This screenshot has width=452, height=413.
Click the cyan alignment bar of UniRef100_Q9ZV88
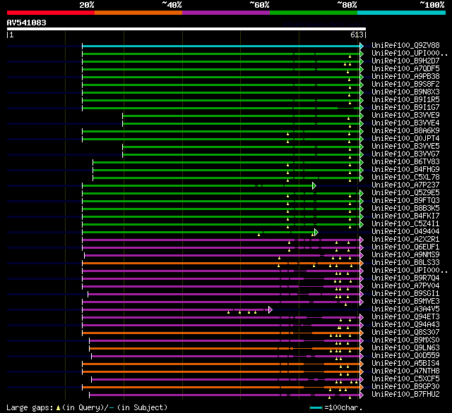click(221, 46)
